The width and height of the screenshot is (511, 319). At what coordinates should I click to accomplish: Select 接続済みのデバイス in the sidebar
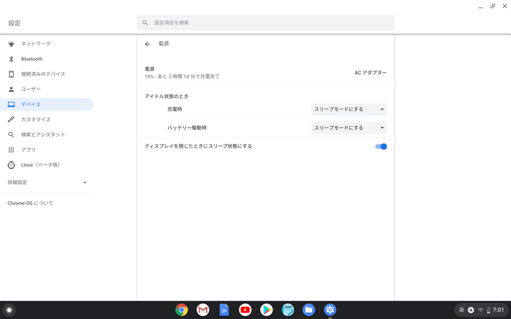pos(47,74)
